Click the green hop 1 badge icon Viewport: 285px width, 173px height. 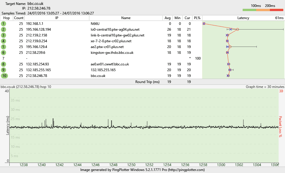click(3, 23)
